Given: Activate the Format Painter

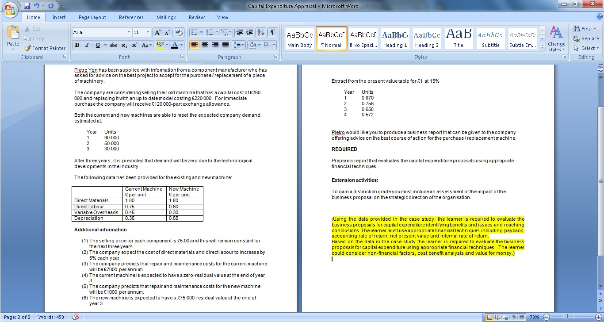Looking at the screenshot, I should coord(45,48).
